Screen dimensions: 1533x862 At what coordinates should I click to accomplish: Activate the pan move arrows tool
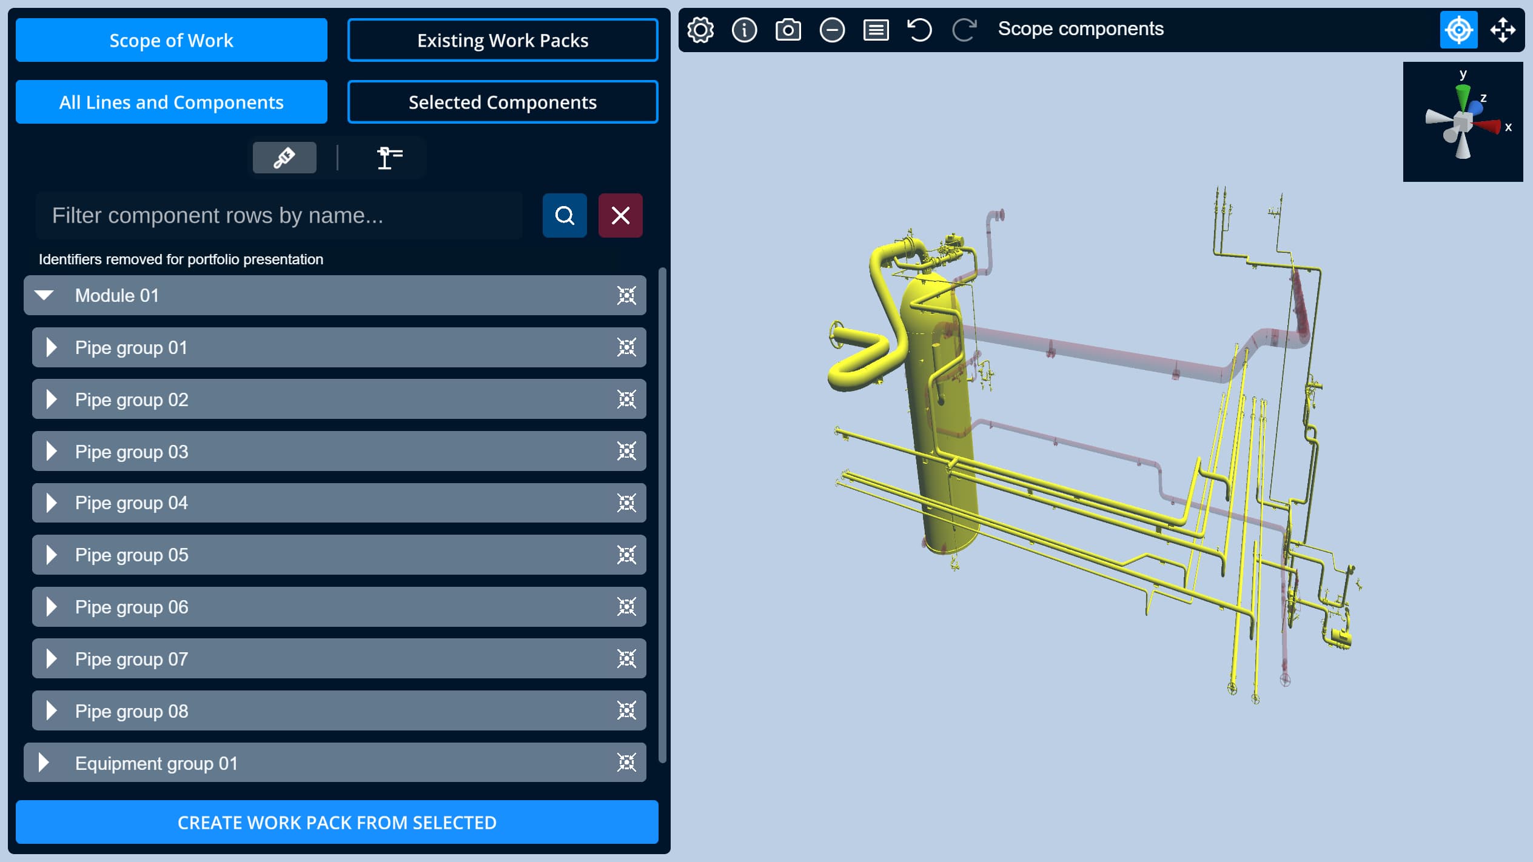tap(1503, 29)
